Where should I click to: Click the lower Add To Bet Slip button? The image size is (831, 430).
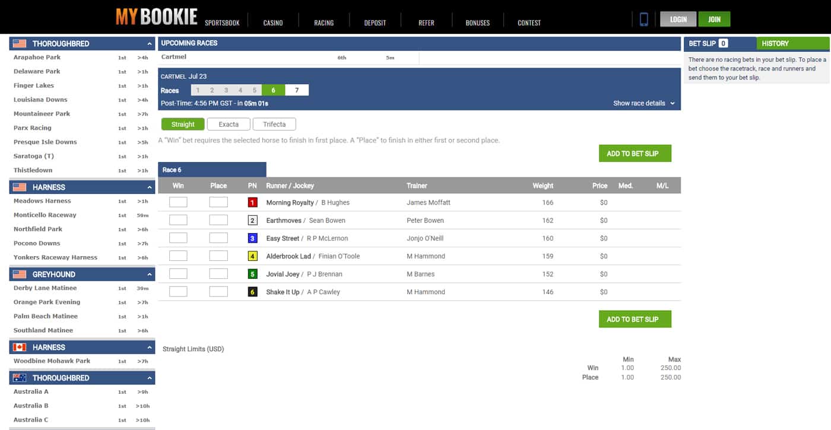635,319
